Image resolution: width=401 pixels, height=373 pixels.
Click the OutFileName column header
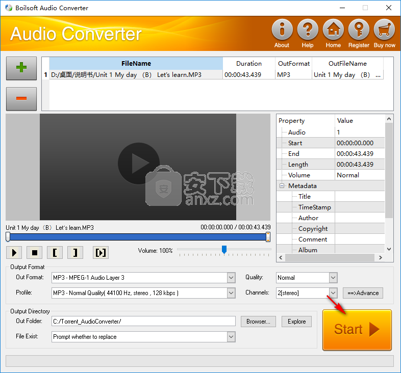347,63
